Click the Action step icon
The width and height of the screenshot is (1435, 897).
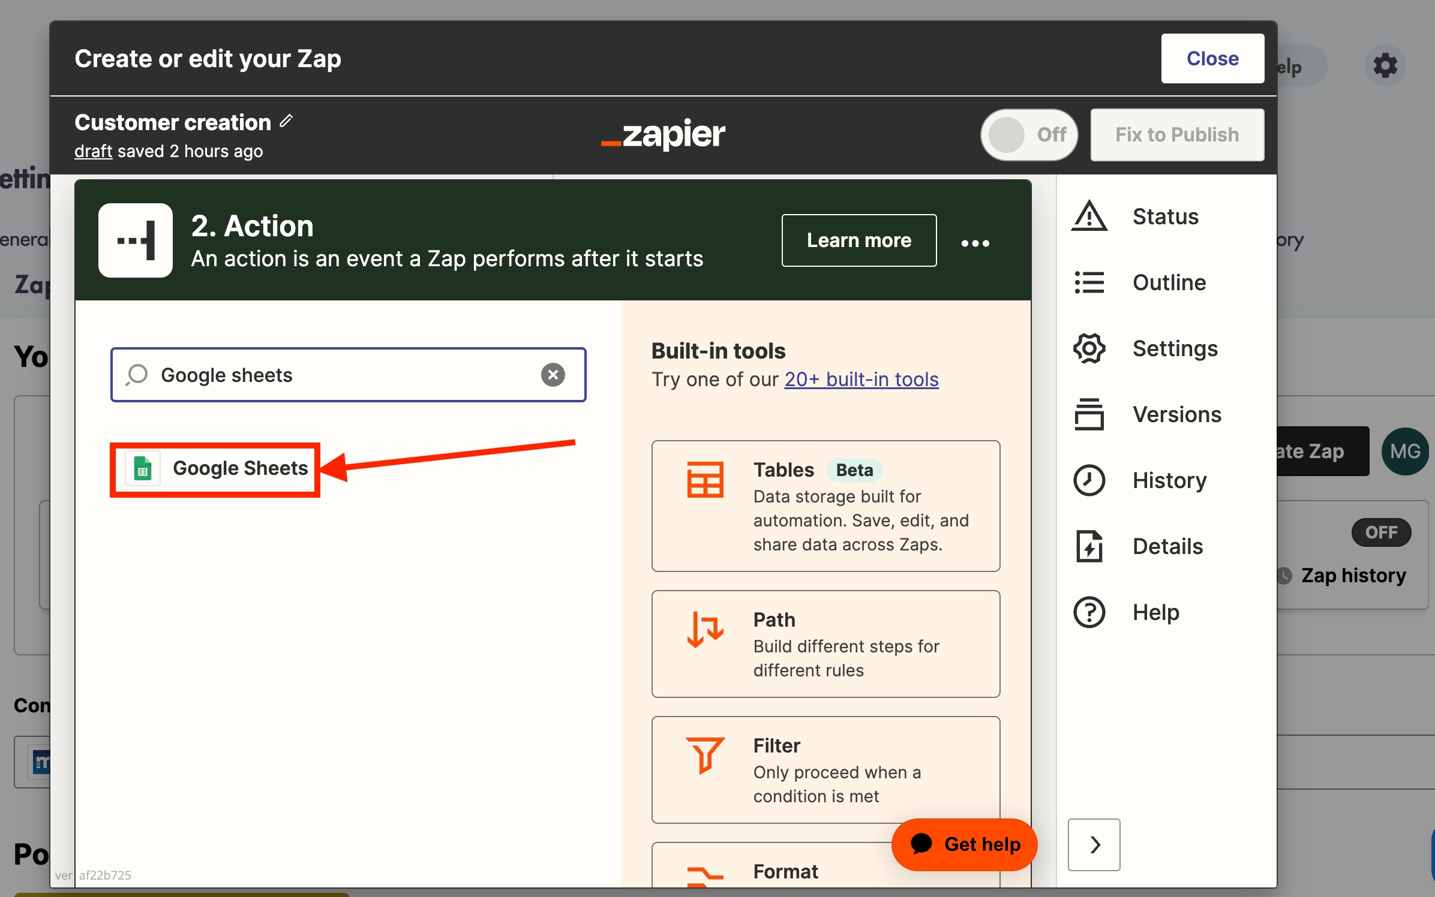point(136,240)
